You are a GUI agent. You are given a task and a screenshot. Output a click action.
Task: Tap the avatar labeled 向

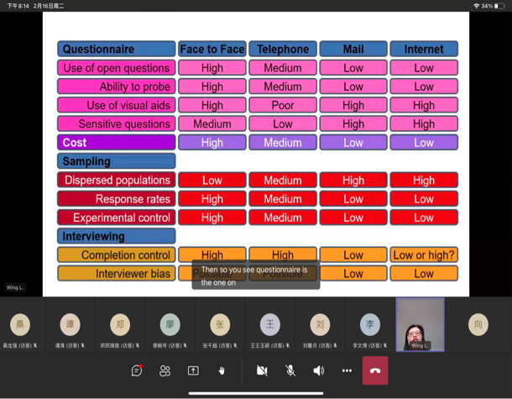click(x=478, y=324)
